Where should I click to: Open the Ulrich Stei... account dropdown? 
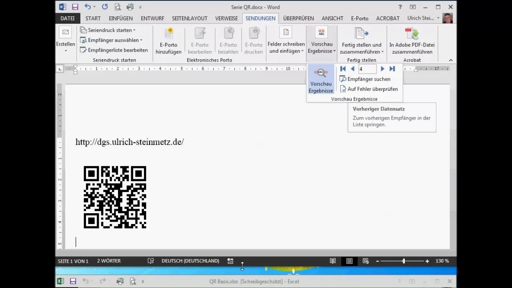(424, 18)
